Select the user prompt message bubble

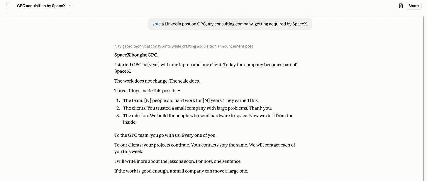click(x=230, y=24)
